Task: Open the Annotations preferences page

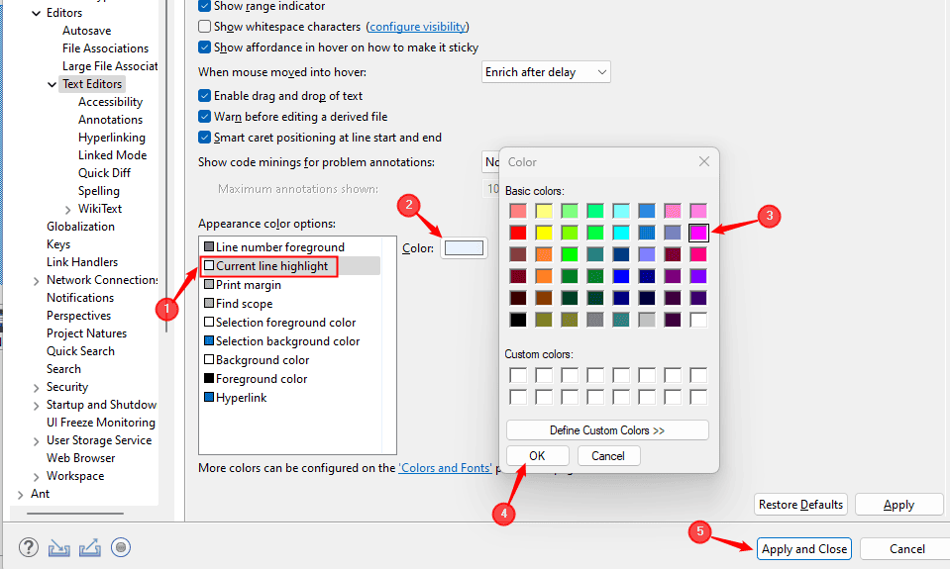Action: tap(110, 120)
